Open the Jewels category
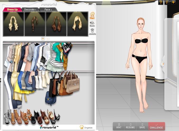Image resolution: width=179 pixels, height=131 pixels. pos(92,32)
